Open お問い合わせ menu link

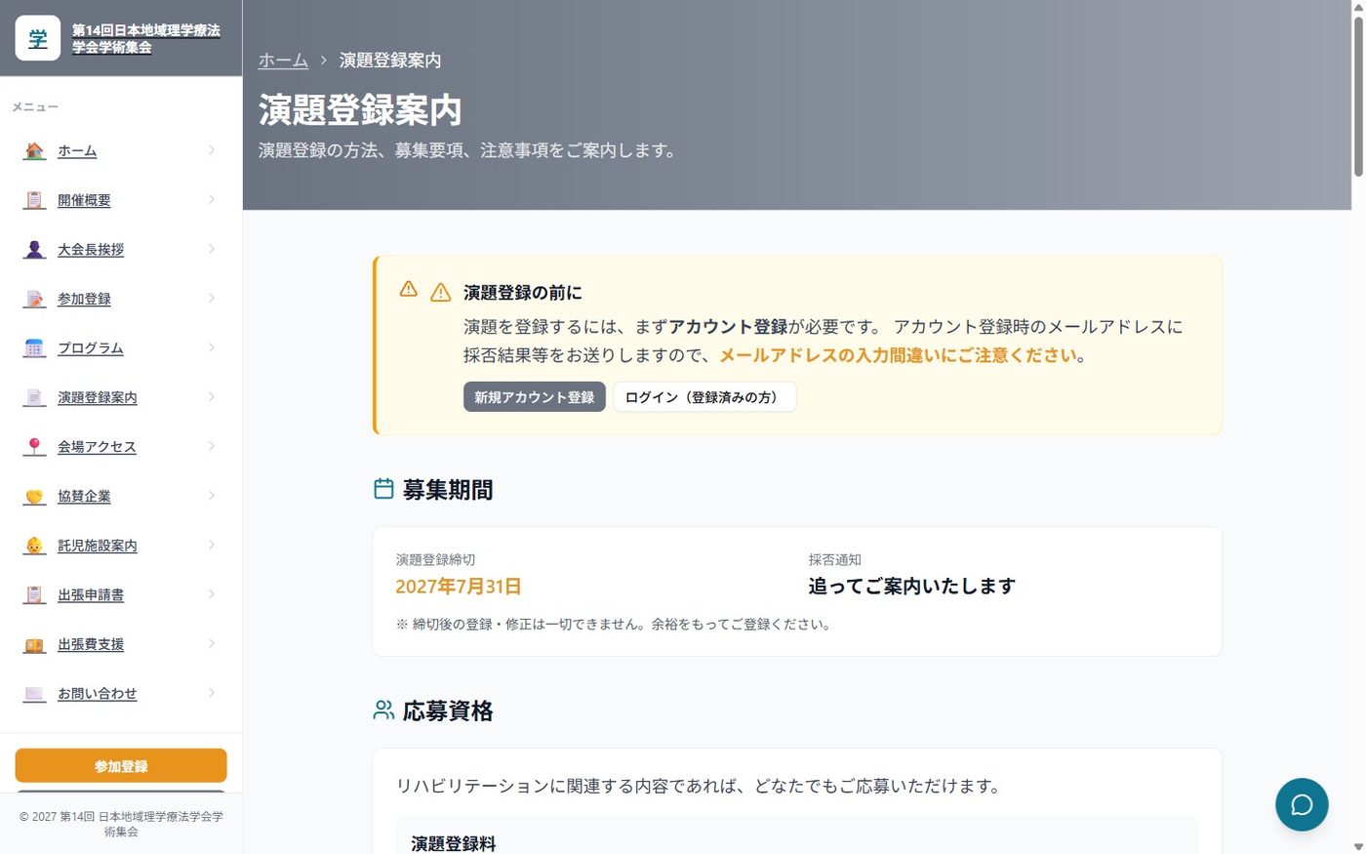pyautogui.click(x=98, y=693)
